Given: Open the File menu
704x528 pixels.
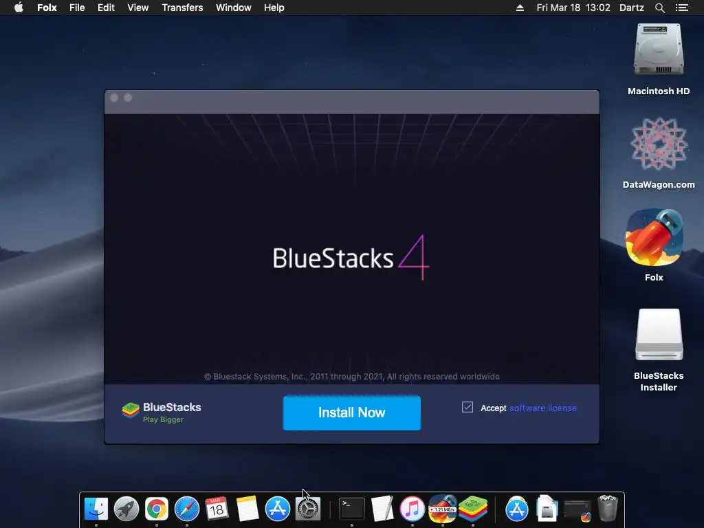Looking at the screenshot, I should tap(77, 8).
